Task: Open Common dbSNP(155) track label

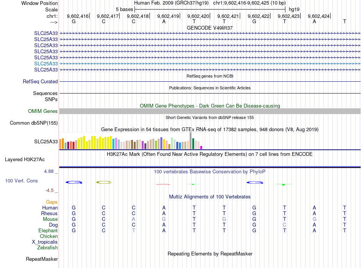Action: point(34,123)
